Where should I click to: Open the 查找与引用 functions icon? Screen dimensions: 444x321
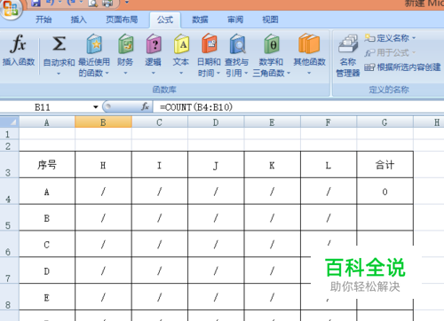(x=237, y=43)
